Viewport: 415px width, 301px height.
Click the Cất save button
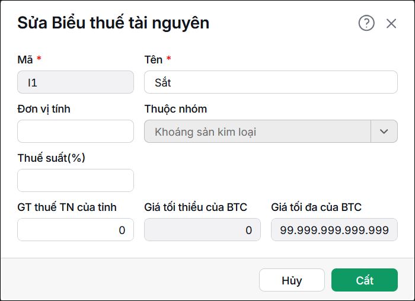[x=365, y=280]
